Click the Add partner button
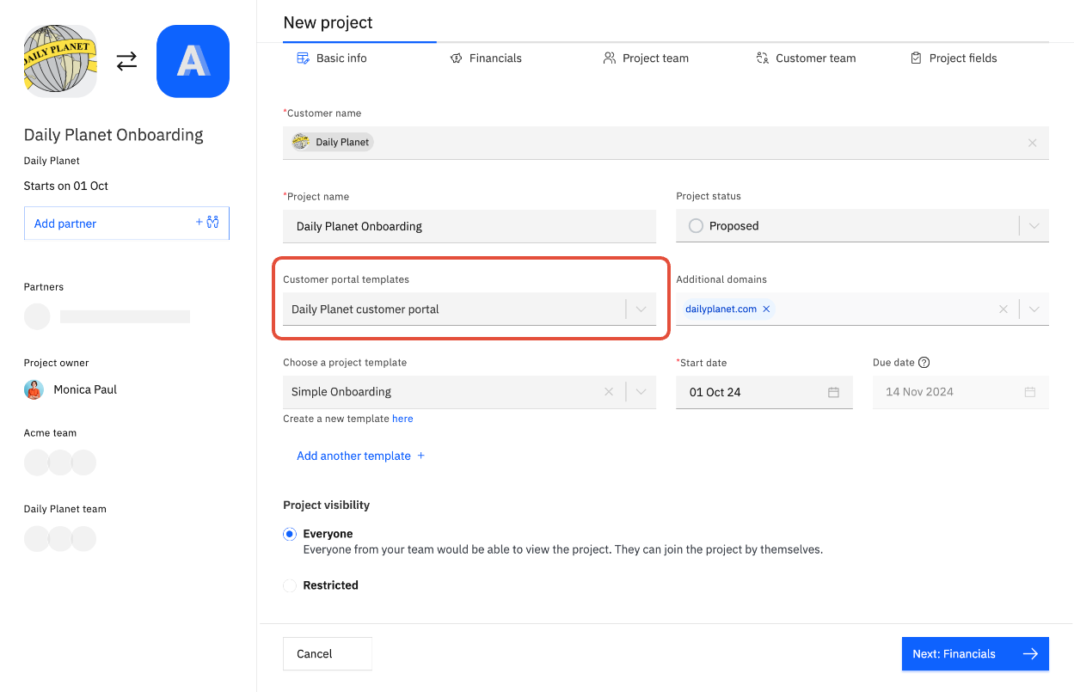Viewport: 1074px width, 692px height. [x=126, y=224]
